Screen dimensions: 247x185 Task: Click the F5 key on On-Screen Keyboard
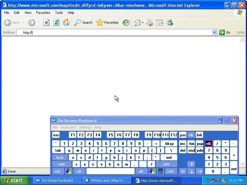coord(111,135)
